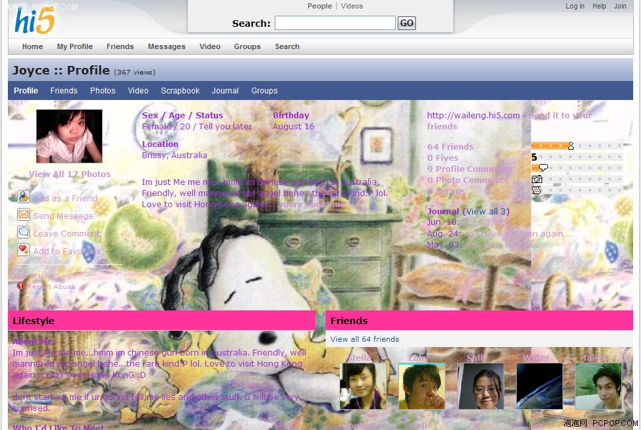
Task: Open the Aug. 24 journal entry
Action: pyautogui.click(x=517, y=233)
